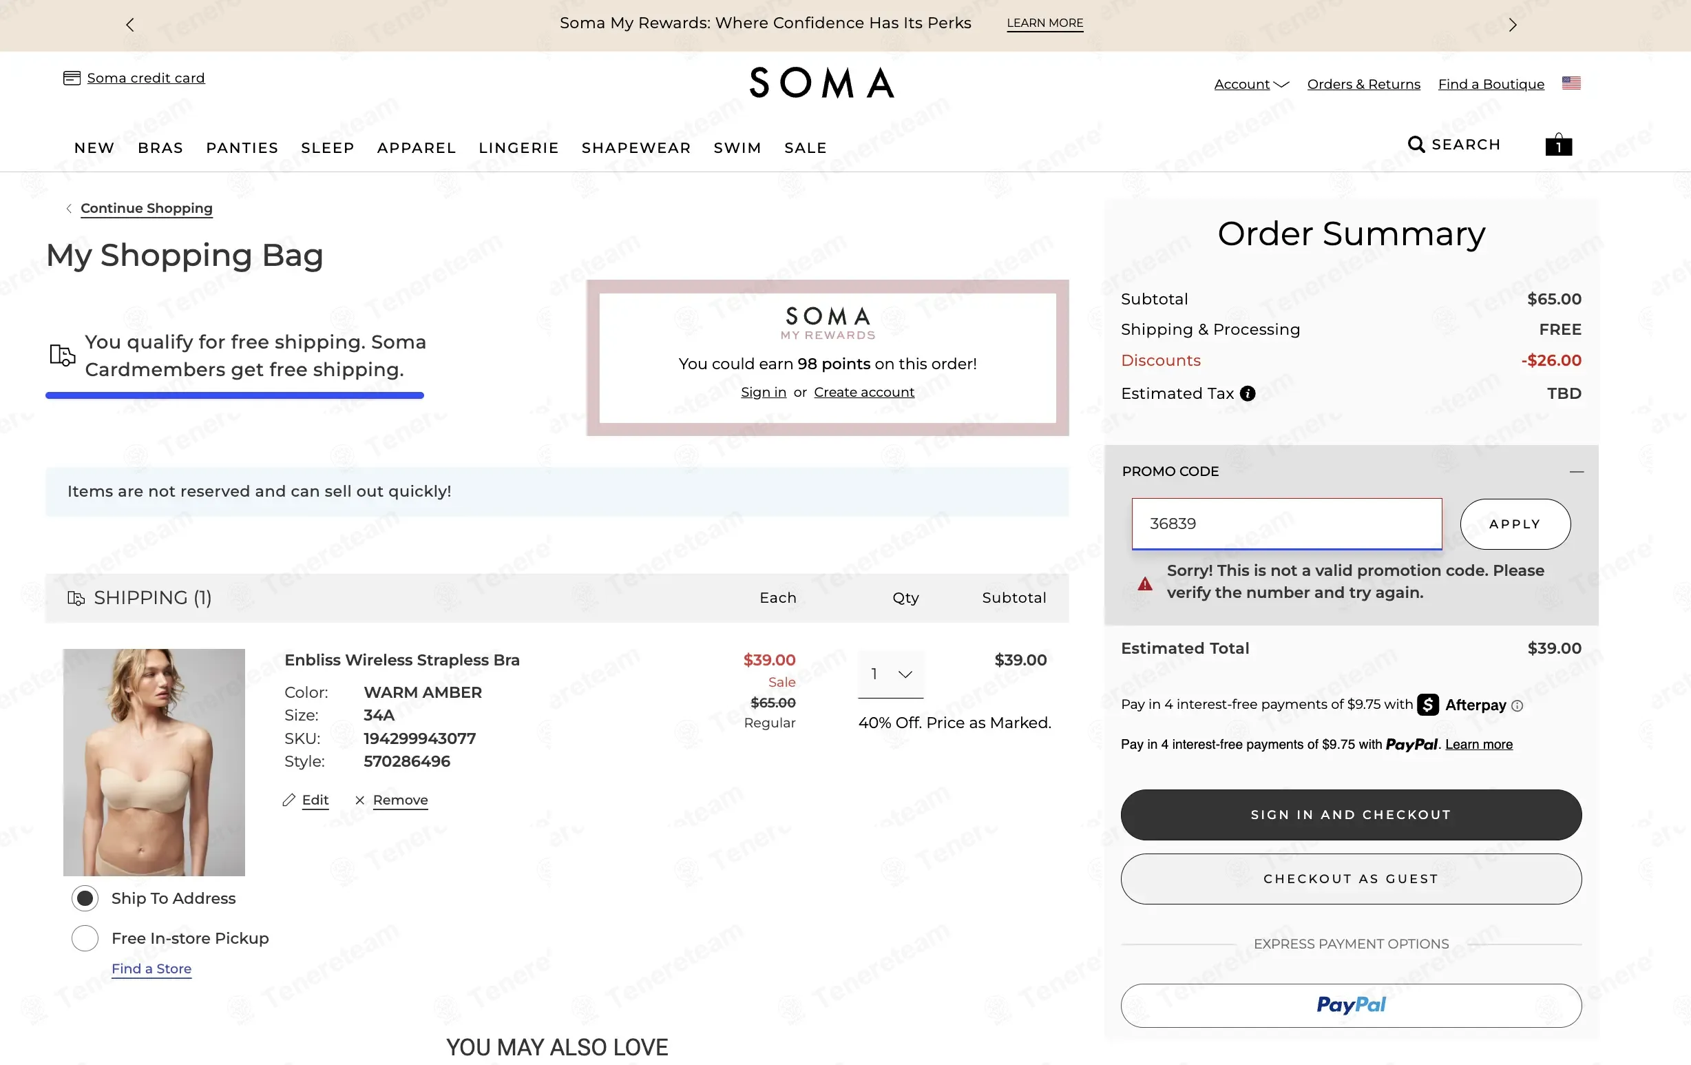The width and height of the screenshot is (1691, 1065).
Task: Open the Soma credit card link
Action: tap(145, 78)
